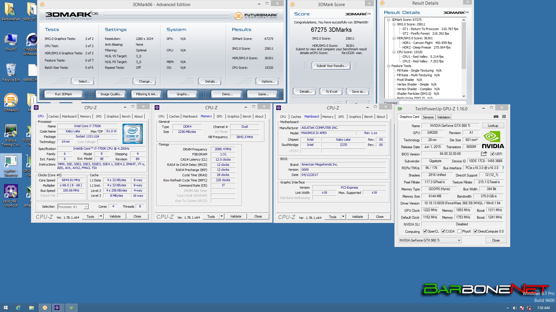Collapse the SM2.0 Score tree node
This screenshot has width=556, height=312.
tap(394, 24)
